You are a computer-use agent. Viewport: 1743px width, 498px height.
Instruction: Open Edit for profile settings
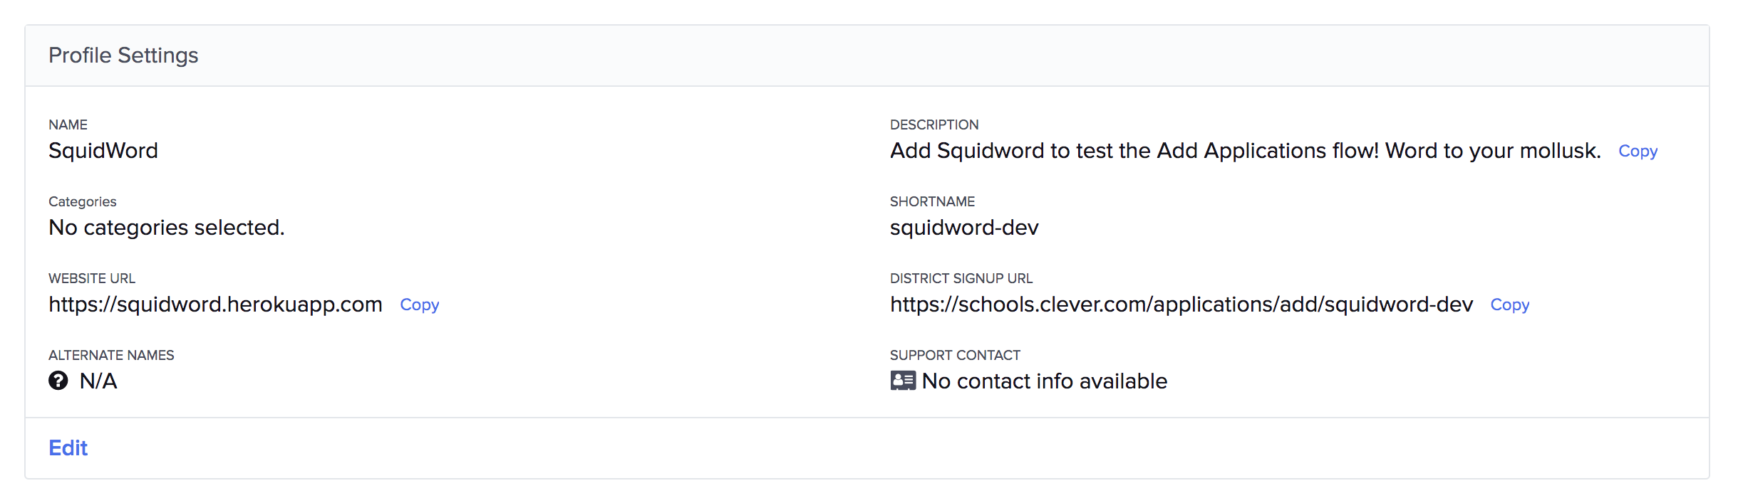click(x=68, y=447)
